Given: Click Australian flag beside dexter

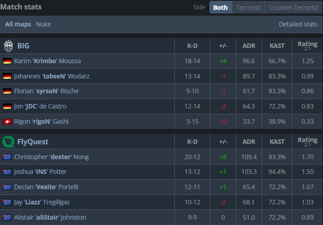Looking at the screenshot, I should 7,157.
